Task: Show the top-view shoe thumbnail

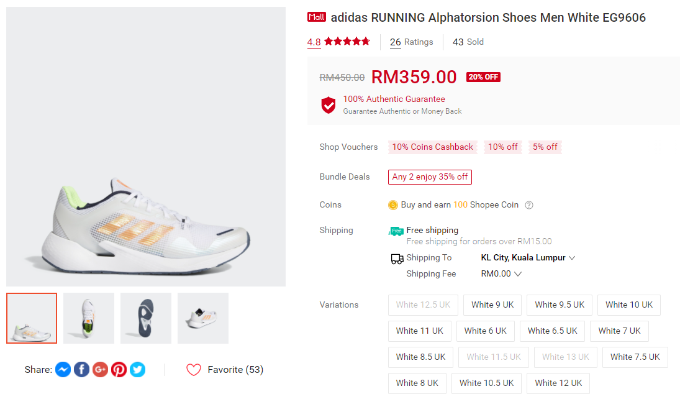Action: [x=89, y=318]
